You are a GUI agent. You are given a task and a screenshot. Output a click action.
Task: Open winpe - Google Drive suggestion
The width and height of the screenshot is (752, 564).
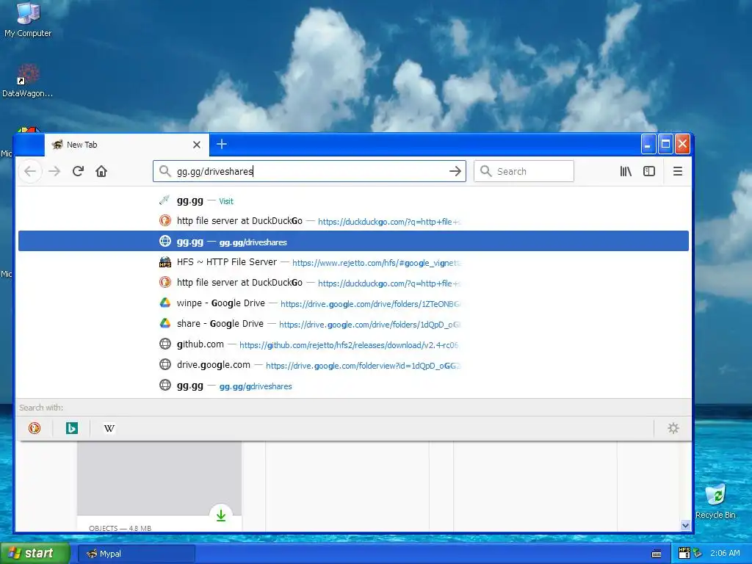pyautogui.click(x=353, y=303)
